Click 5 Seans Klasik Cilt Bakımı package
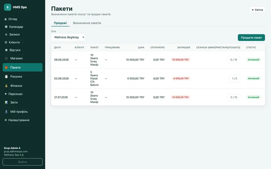 coord(94,78)
